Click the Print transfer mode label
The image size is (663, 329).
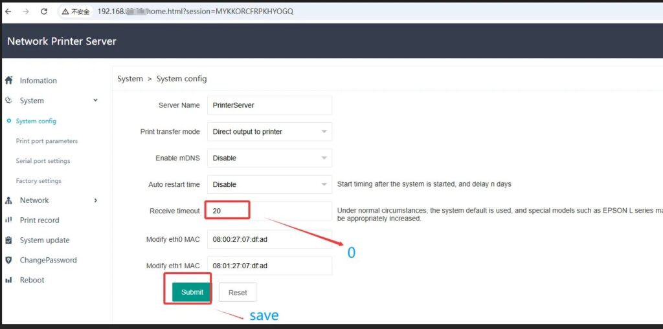tap(170, 132)
